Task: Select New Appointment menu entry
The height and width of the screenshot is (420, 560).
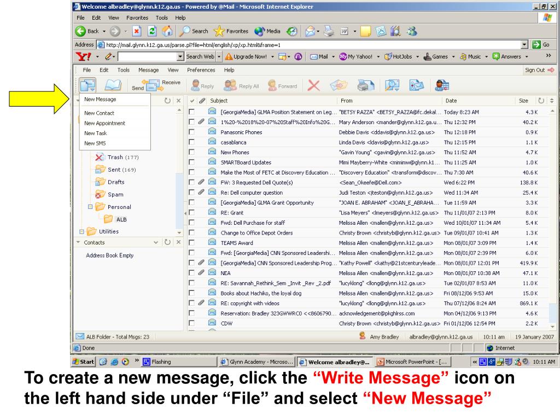Action: click(x=104, y=123)
